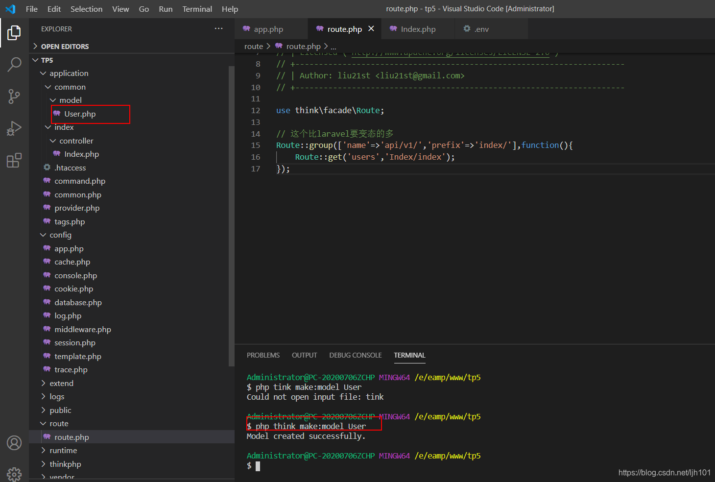Collapse the application folder
Viewport: 715px width, 482px height.
point(69,73)
